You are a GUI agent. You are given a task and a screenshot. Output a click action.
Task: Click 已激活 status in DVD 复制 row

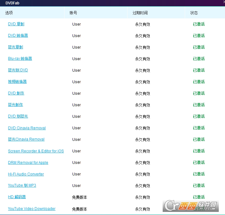tap(199, 24)
